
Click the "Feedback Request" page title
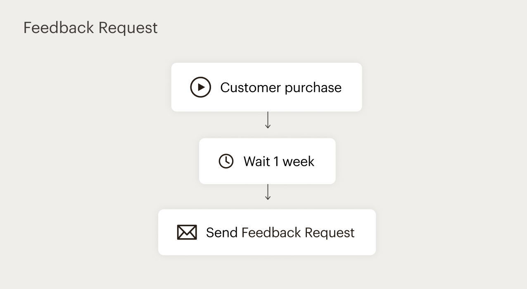[90, 28]
